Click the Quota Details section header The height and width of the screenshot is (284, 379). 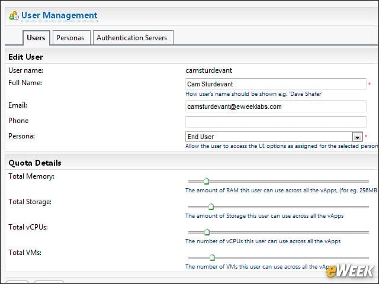pyautogui.click(x=35, y=163)
